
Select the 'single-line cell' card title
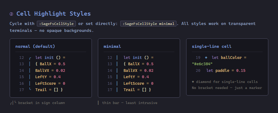pos(212,46)
